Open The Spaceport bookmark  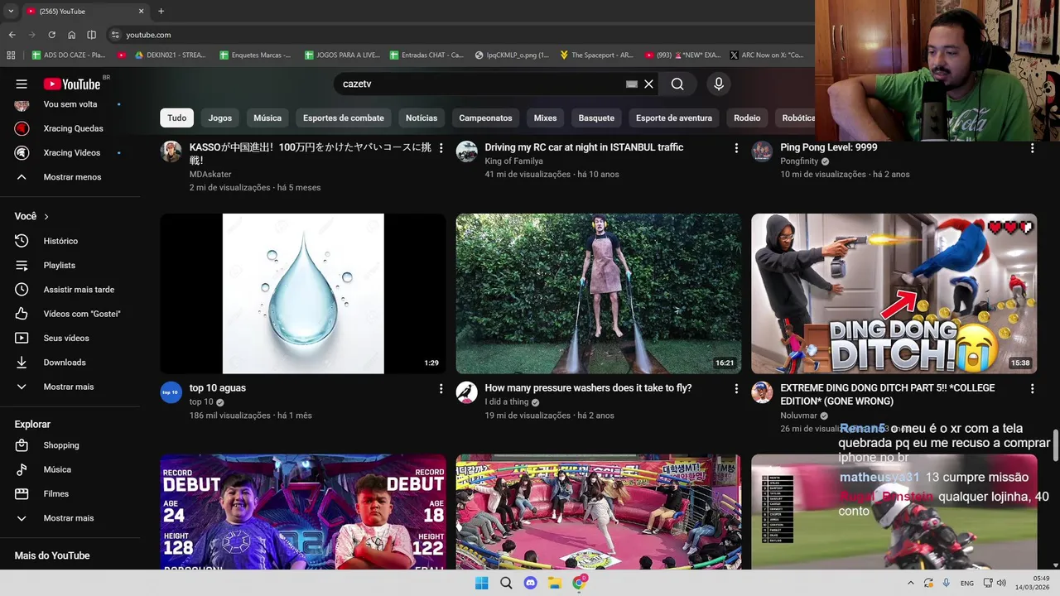coord(597,55)
